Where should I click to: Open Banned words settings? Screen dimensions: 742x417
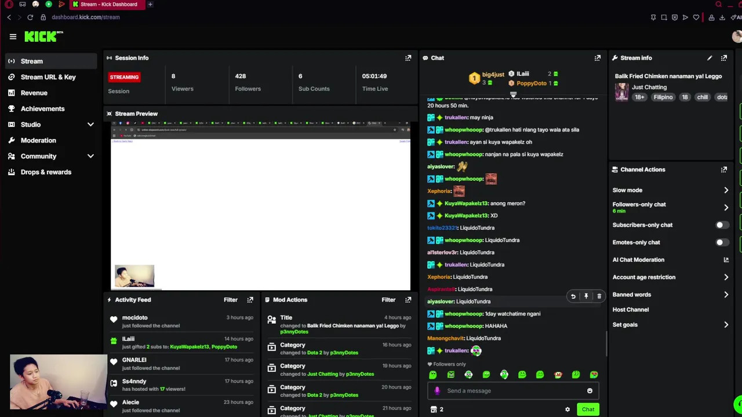(x=671, y=295)
